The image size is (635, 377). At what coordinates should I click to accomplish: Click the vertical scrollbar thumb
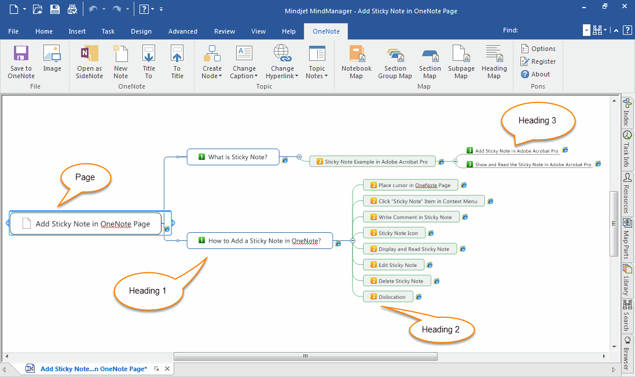pyautogui.click(x=614, y=223)
